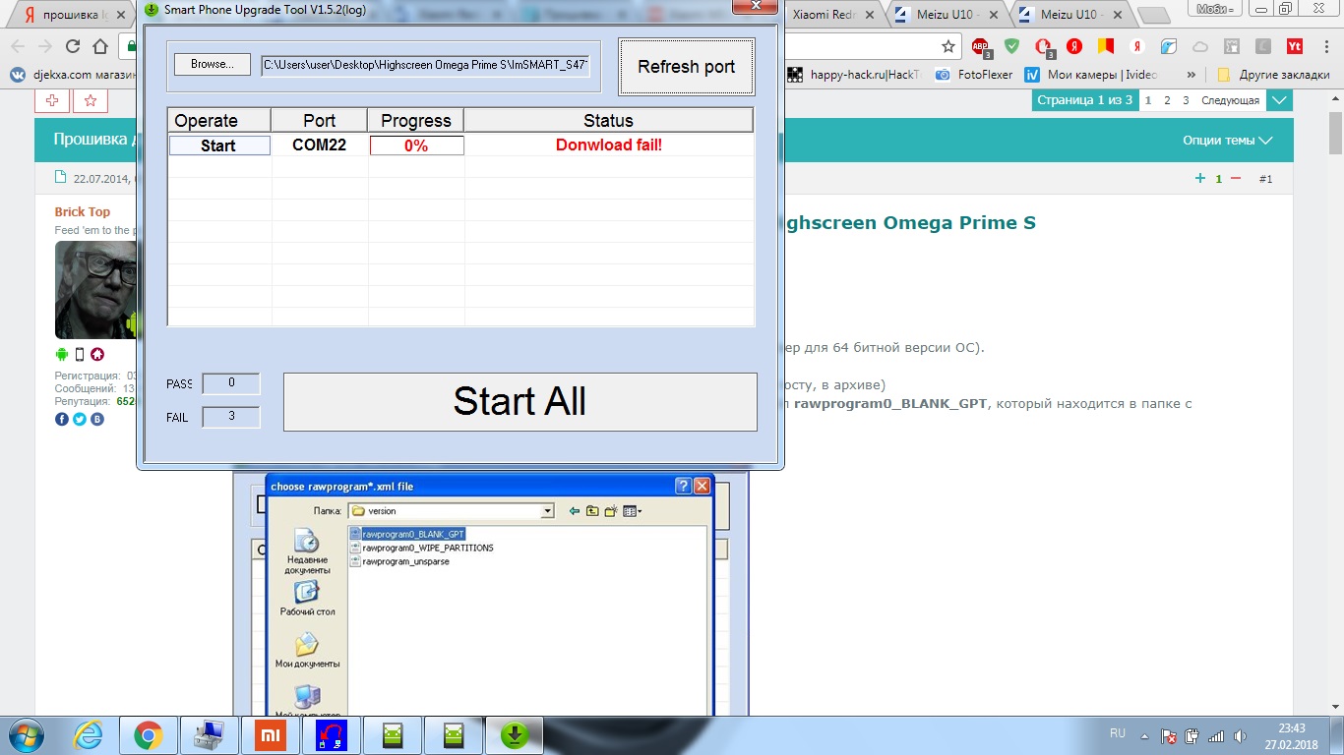The height and width of the screenshot is (755, 1344).
Task: Expand the Папка folder dropdown in file dialog
Action: 548,511
